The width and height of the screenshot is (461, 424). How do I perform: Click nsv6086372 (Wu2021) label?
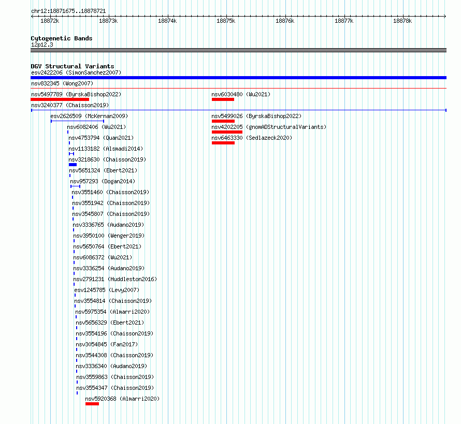click(x=103, y=257)
